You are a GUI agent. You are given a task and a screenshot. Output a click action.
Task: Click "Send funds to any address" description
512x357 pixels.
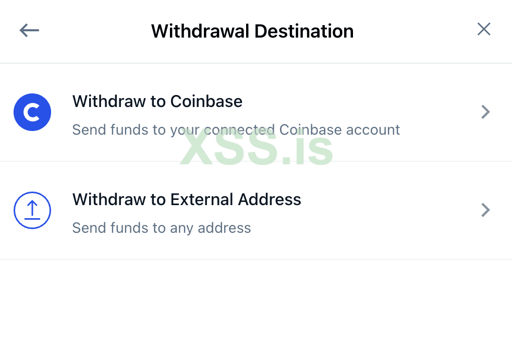161,228
